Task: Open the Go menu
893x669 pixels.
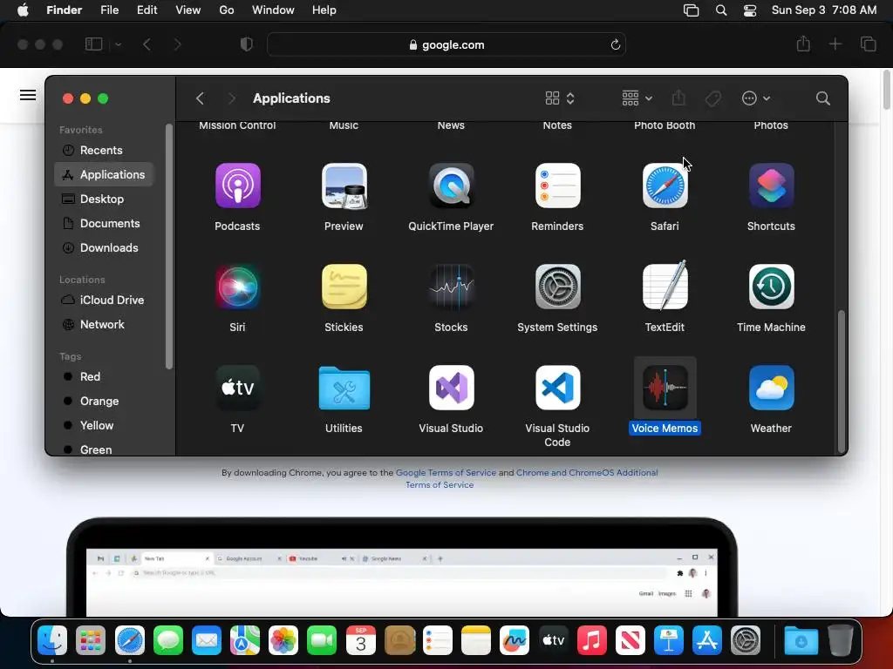Action: click(x=227, y=10)
